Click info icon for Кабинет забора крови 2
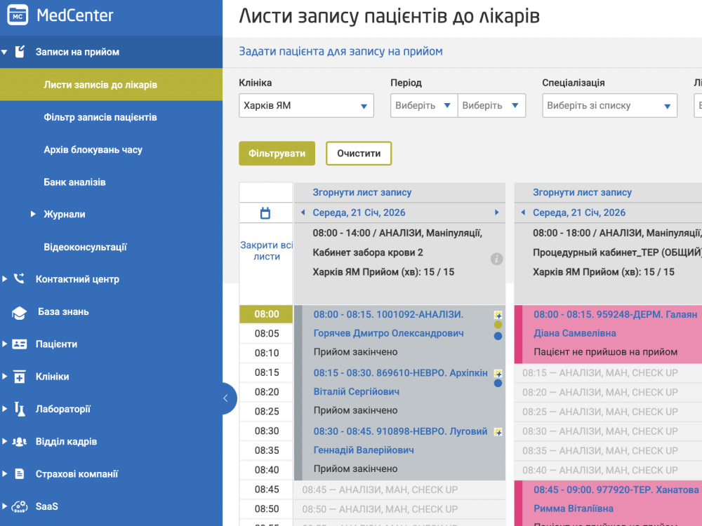This screenshot has width=702, height=526. [496, 259]
